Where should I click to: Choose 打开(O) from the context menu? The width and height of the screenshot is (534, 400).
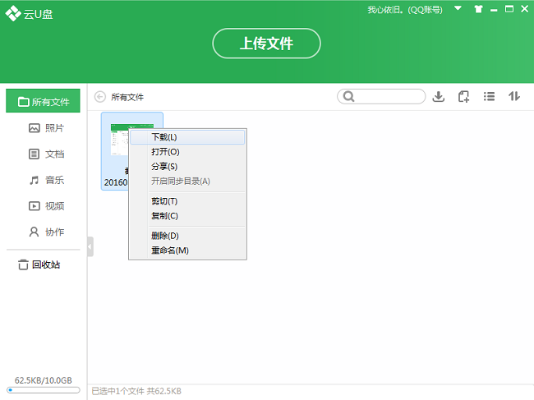point(187,152)
